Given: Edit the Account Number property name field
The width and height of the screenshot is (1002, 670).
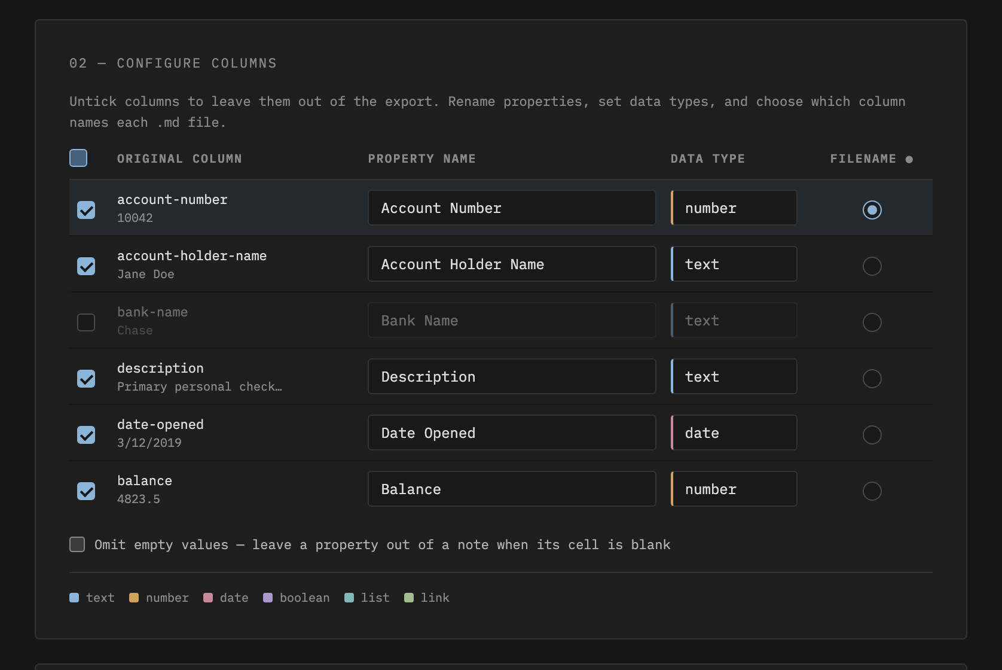Looking at the screenshot, I should 512,208.
